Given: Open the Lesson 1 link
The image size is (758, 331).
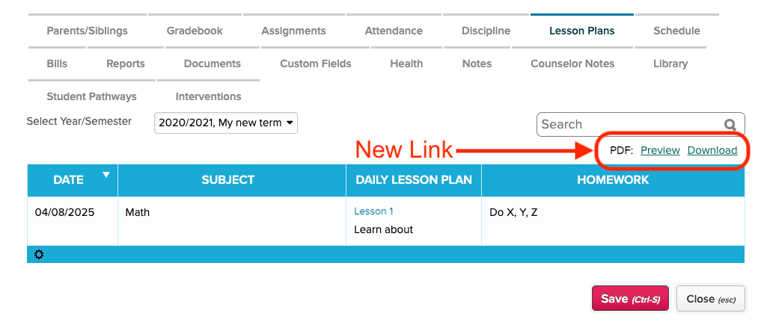Looking at the screenshot, I should 373,211.
